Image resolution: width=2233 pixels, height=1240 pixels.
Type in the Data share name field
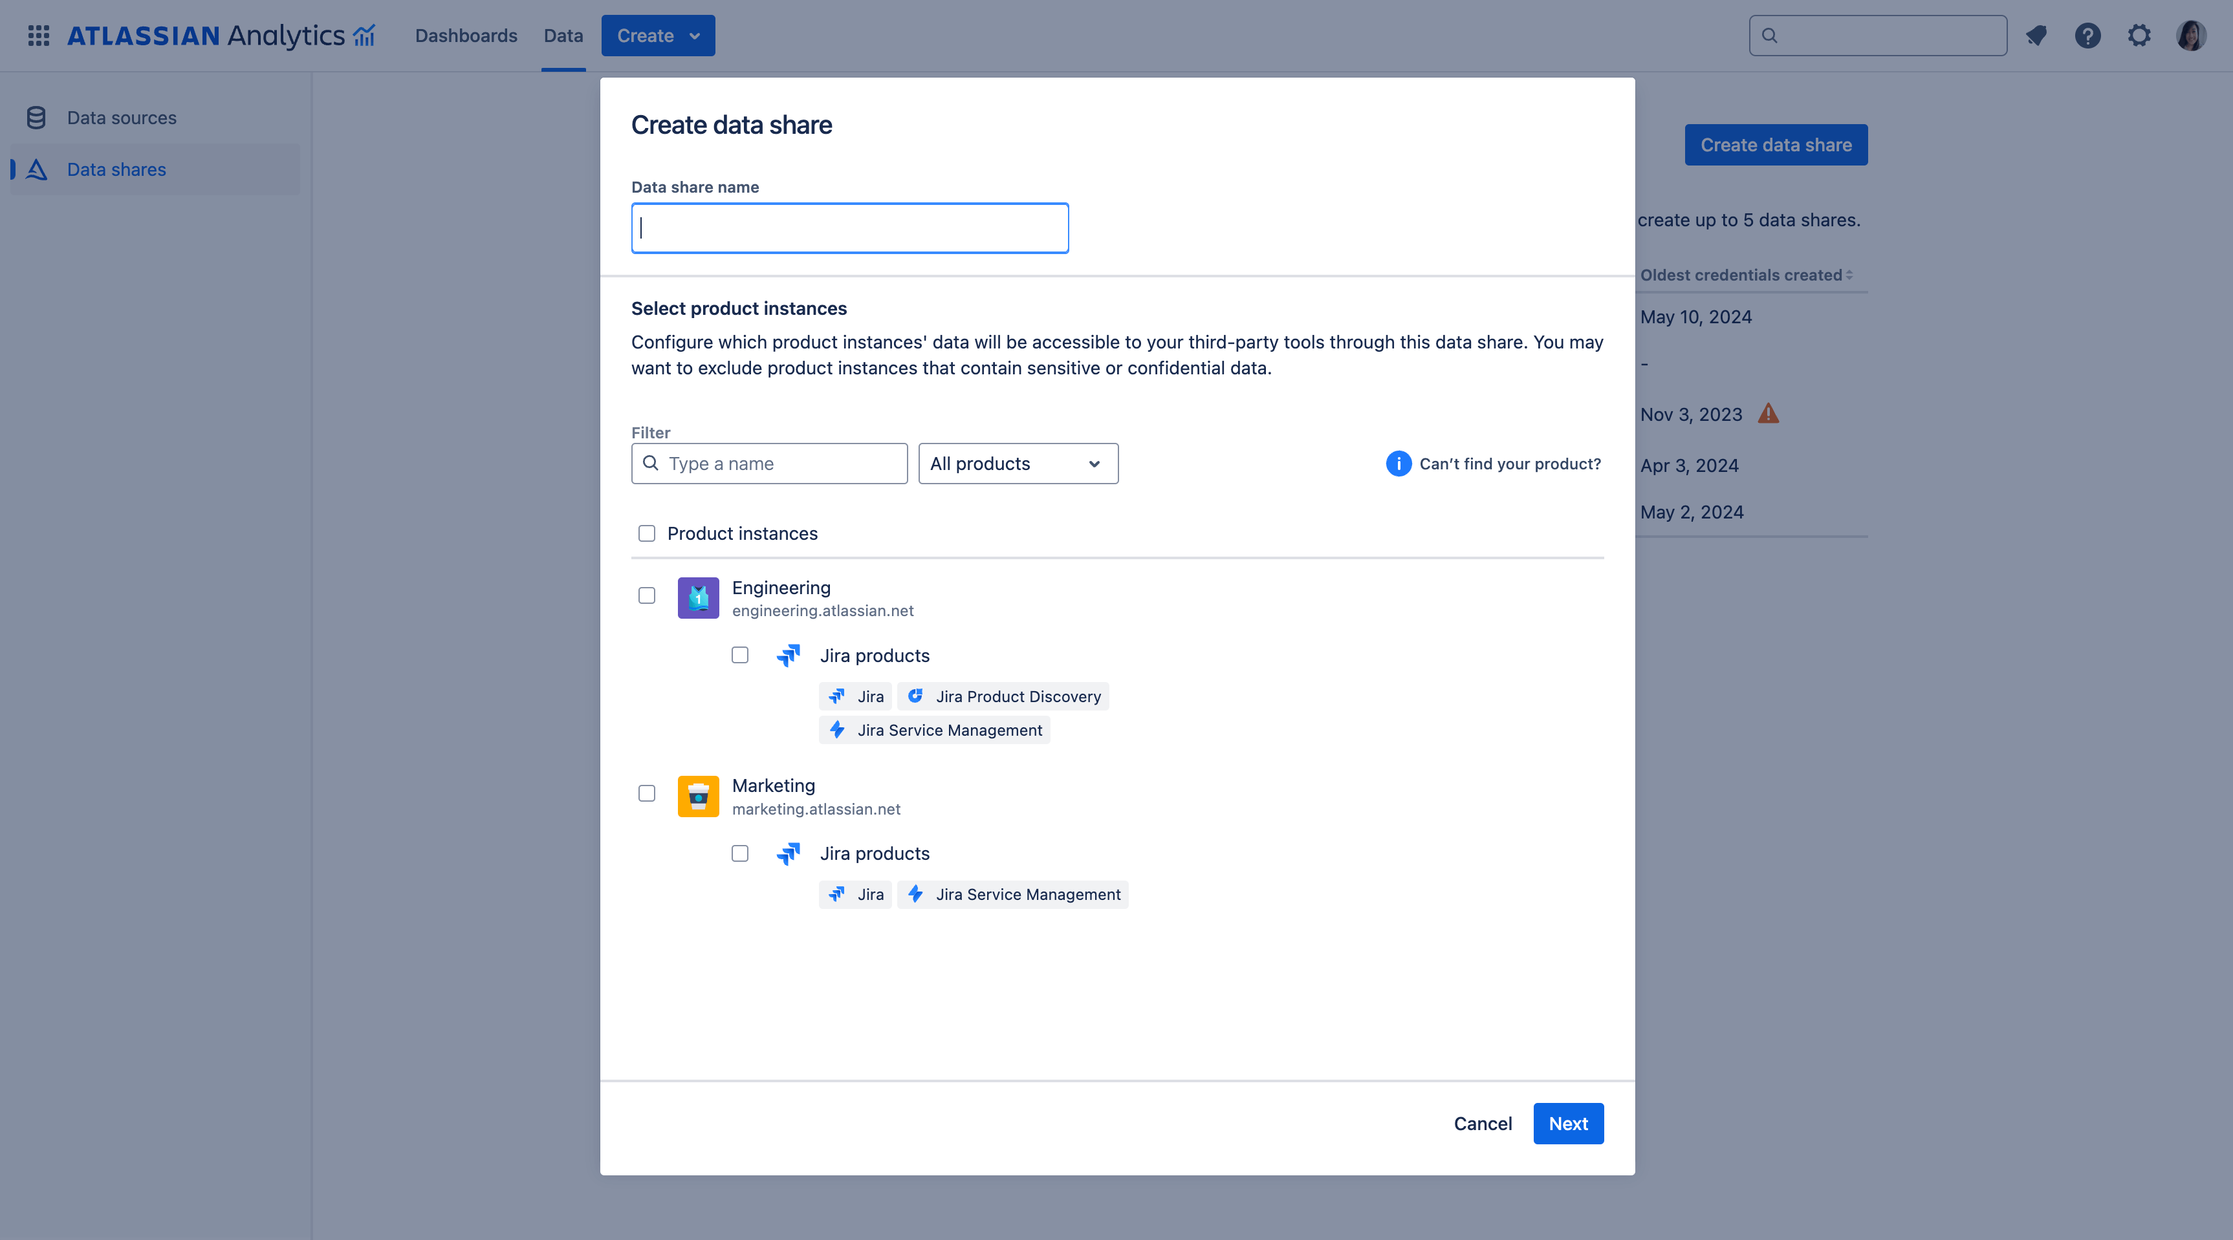tap(849, 228)
